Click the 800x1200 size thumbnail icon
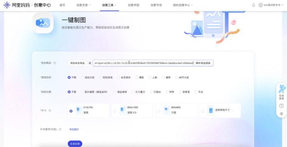This screenshot has height=147, width=287. pyautogui.click(x=123, y=111)
